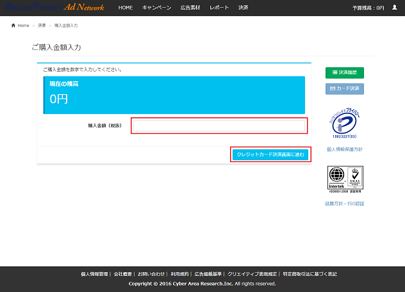Open 特定商取引法に基づく表記 footer link

pyautogui.click(x=310, y=274)
